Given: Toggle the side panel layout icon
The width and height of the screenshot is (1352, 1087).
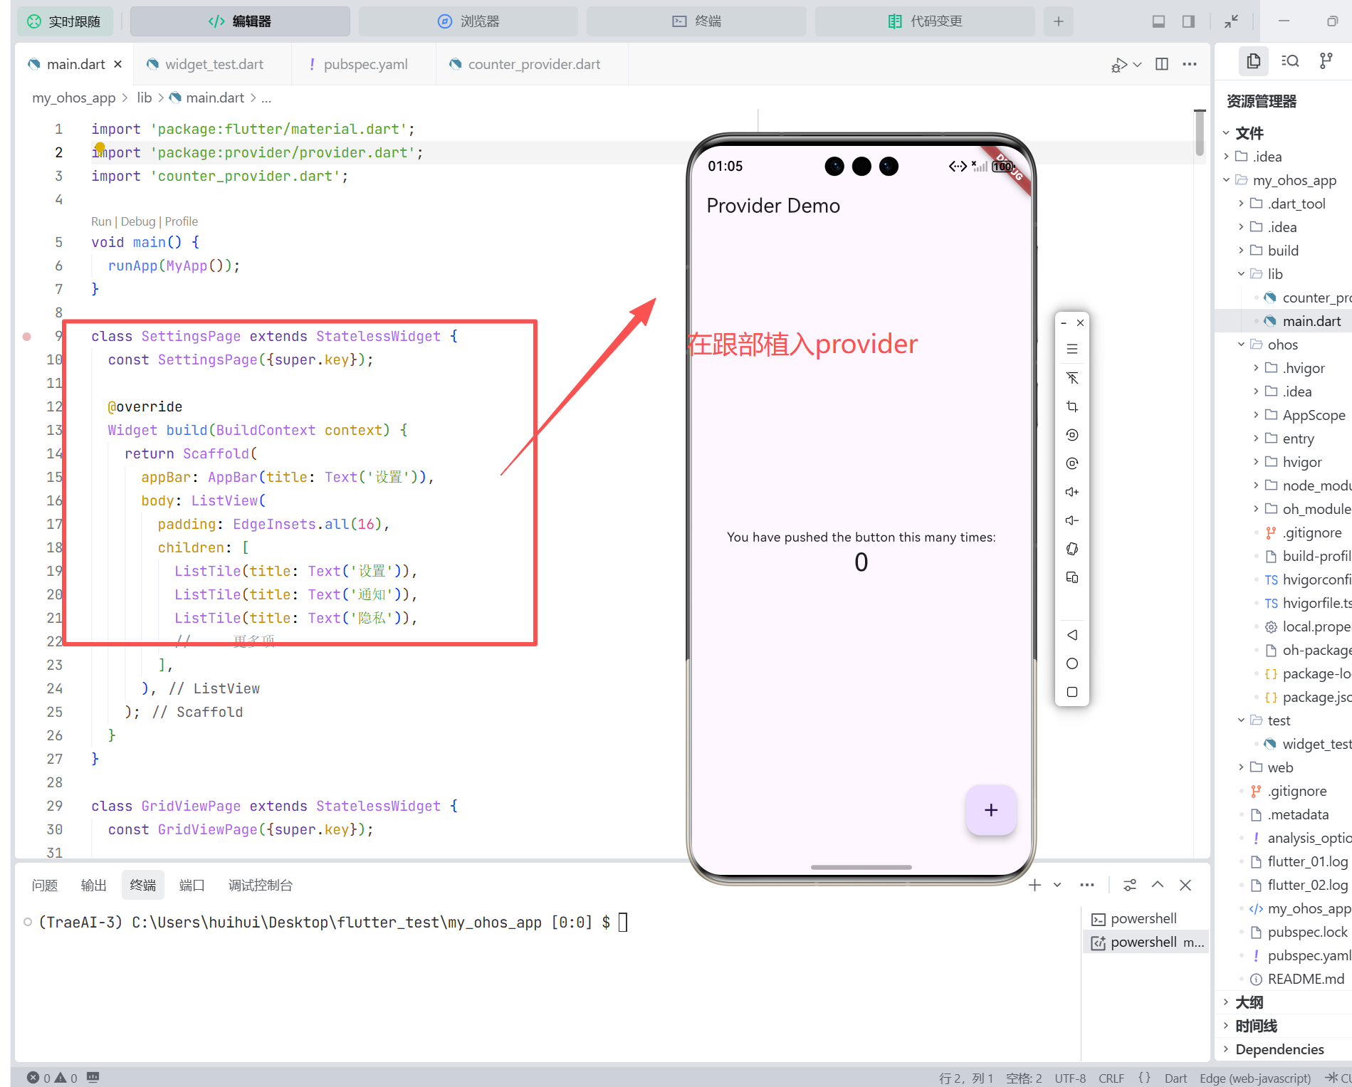Looking at the screenshot, I should 1188,21.
